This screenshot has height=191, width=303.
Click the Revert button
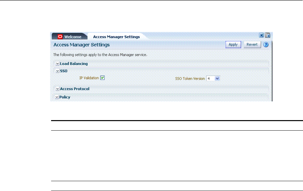252,45
